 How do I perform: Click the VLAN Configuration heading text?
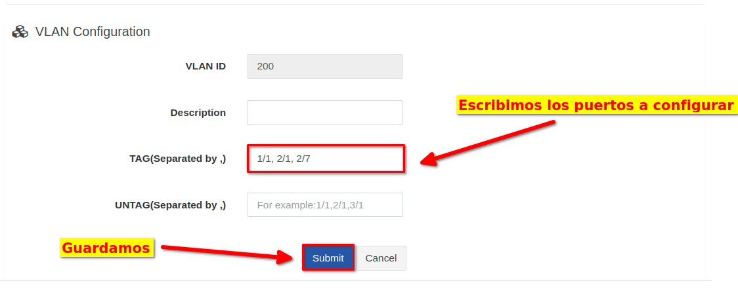pyautogui.click(x=93, y=31)
